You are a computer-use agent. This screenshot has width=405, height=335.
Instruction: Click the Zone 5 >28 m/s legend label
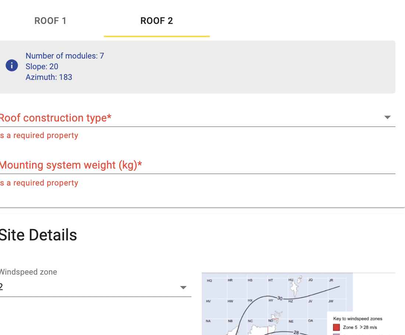[x=360, y=327]
